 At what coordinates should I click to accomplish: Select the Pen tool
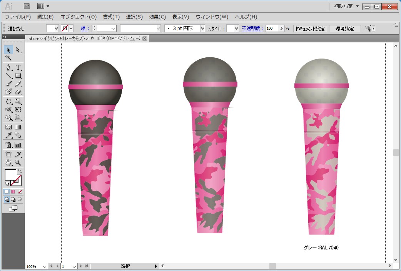pyautogui.click(x=8, y=67)
